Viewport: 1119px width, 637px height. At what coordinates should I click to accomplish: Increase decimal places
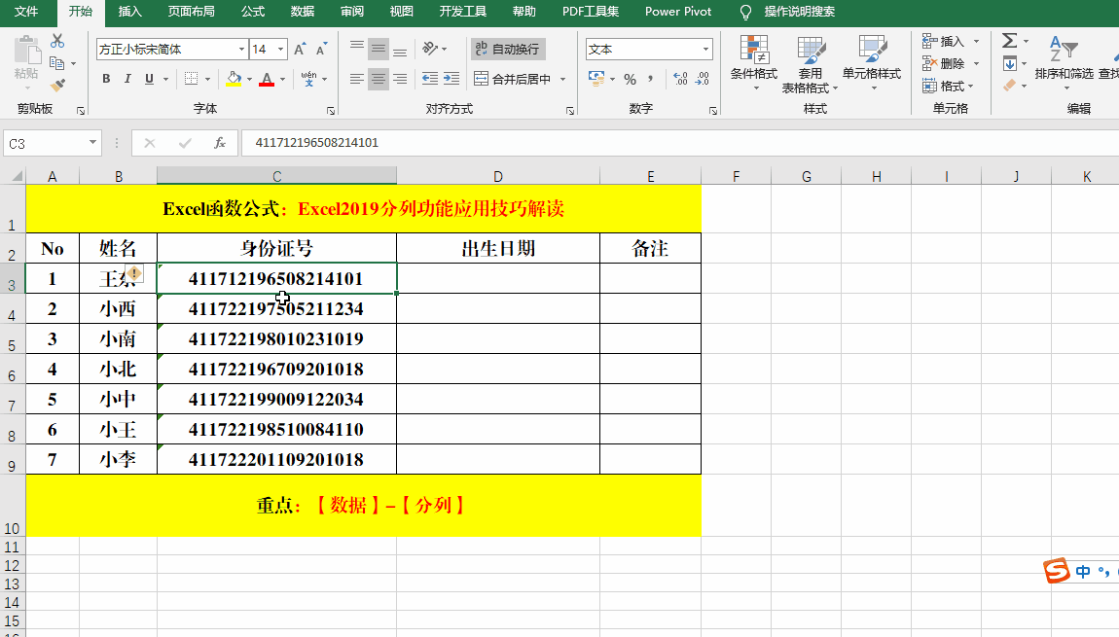pyautogui.click(x=680, y=79)
